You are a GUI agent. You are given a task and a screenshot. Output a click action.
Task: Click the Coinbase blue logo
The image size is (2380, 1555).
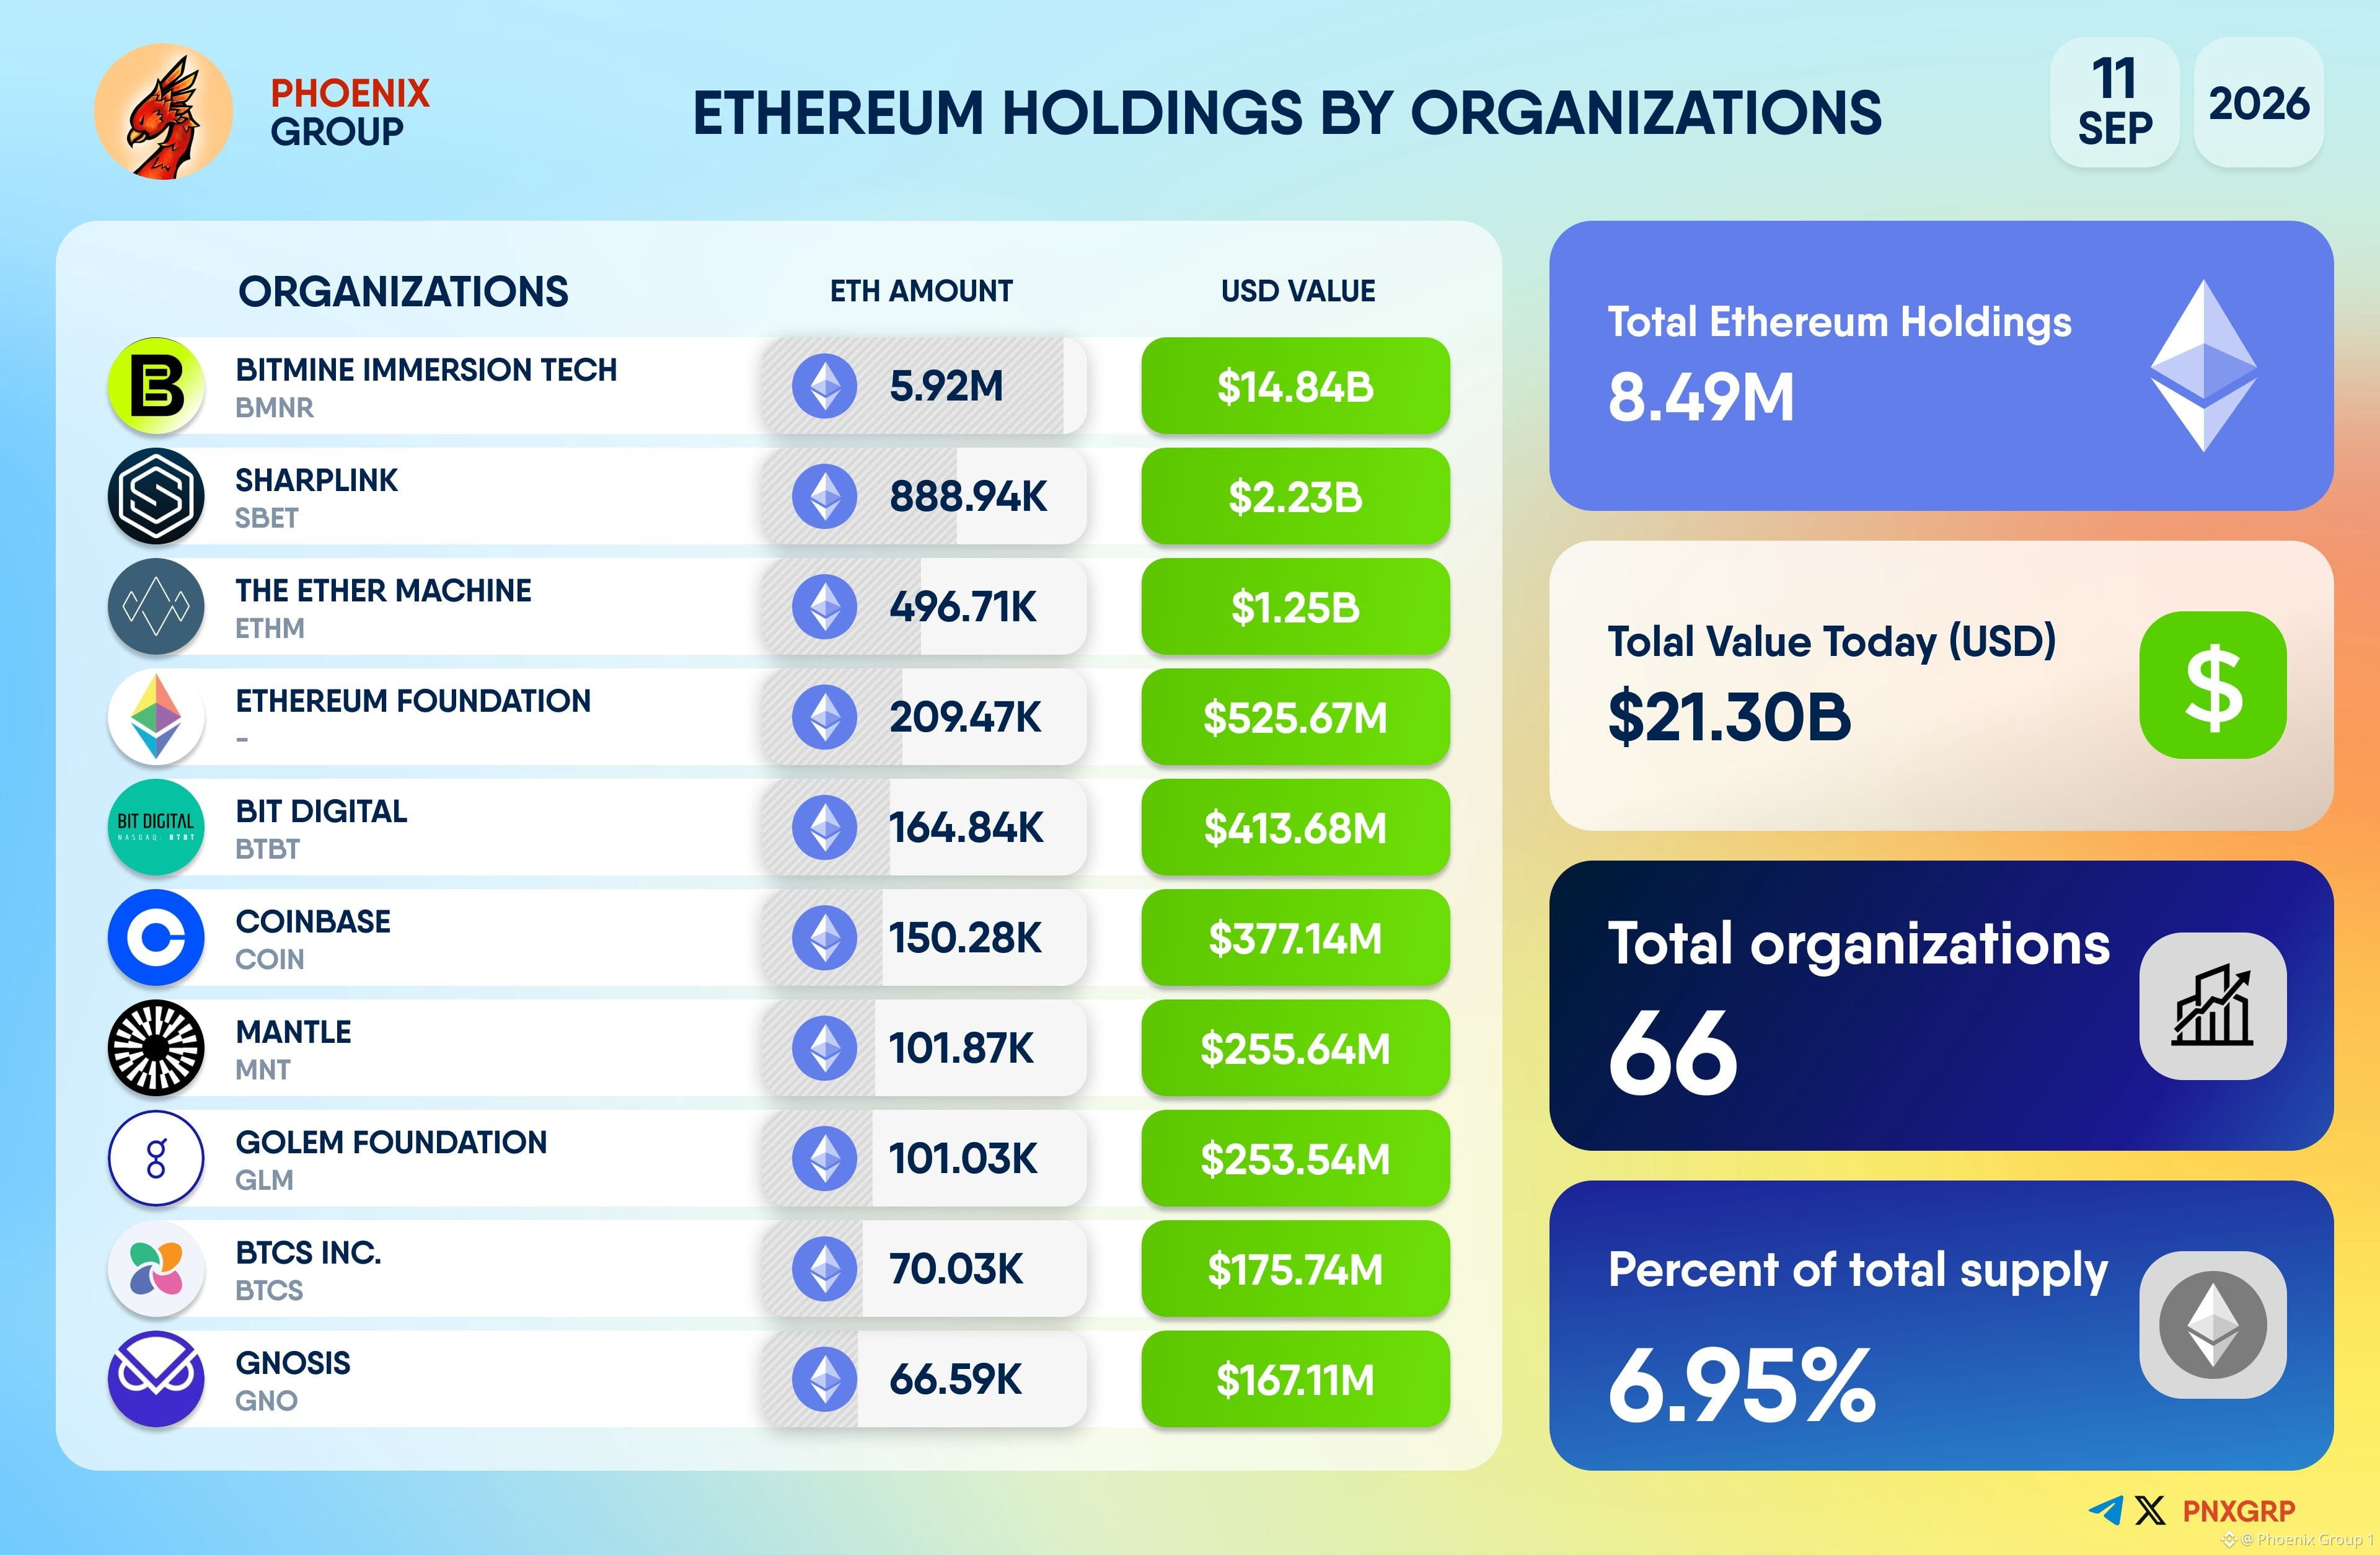click(x=156, y=937)
